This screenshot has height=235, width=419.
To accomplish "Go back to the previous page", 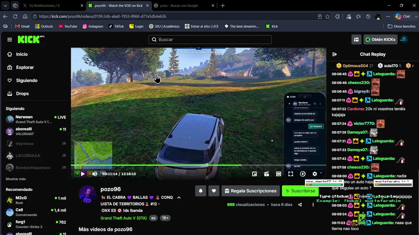I will 5,16.
